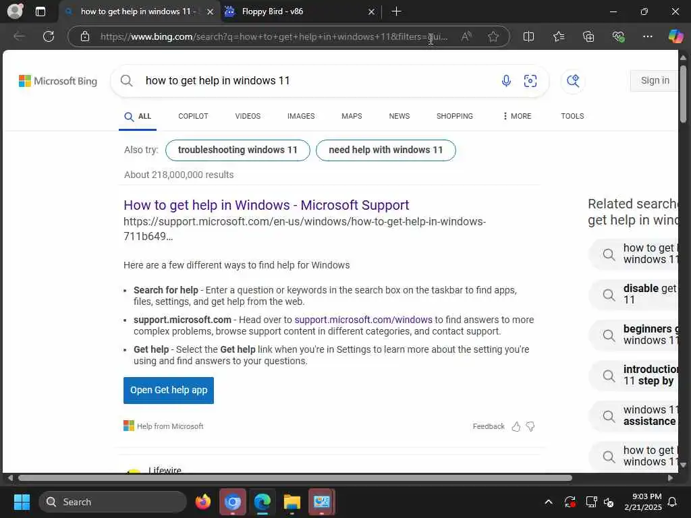Open Chromium from taskbar
The height and width of the screenshot is (518, 691).
233,502
